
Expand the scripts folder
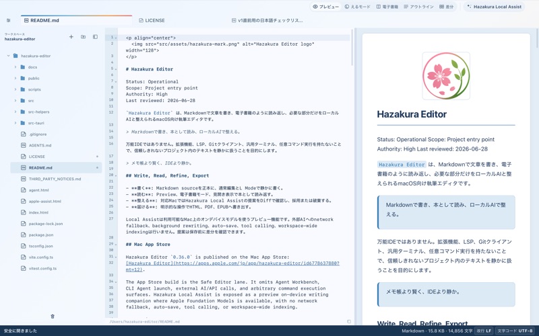pos(15,89)
